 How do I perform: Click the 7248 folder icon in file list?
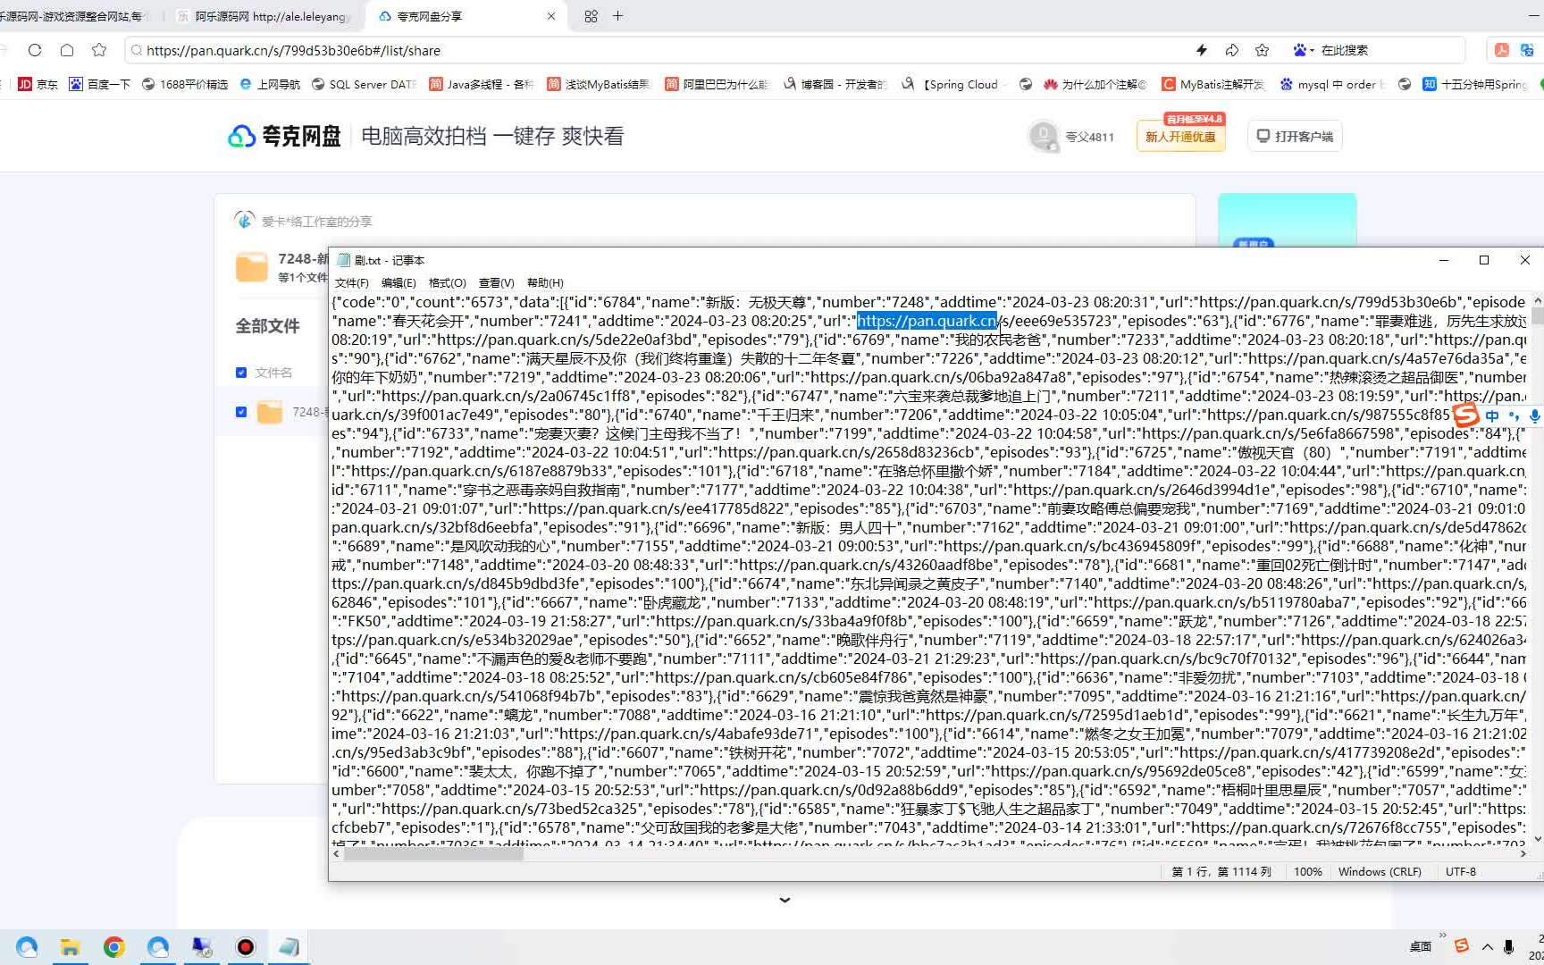click(x=270, y=412)
